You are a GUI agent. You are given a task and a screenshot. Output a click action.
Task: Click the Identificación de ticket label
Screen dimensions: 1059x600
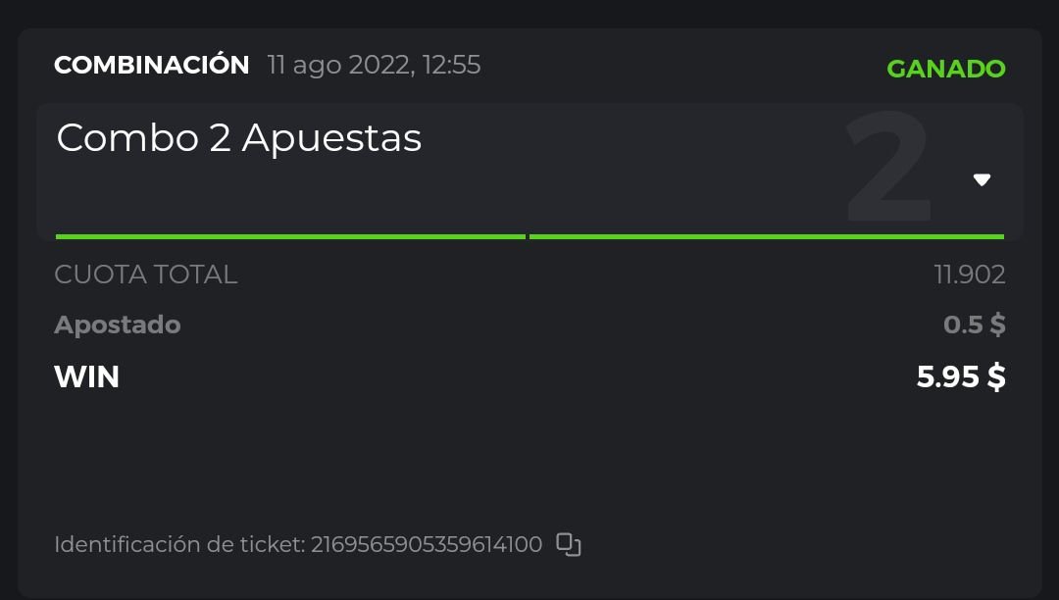[x=179, y=544]
